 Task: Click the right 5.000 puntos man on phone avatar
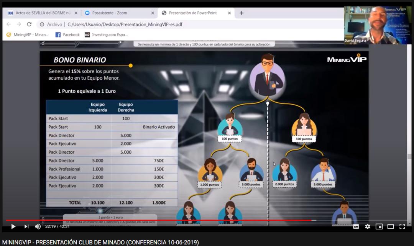coord(323,169)
